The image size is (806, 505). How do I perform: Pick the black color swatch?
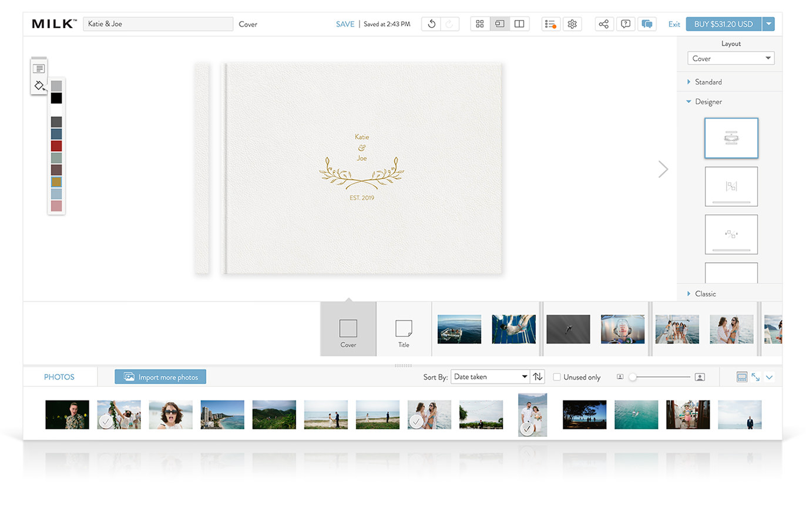[x=56, y=98]
